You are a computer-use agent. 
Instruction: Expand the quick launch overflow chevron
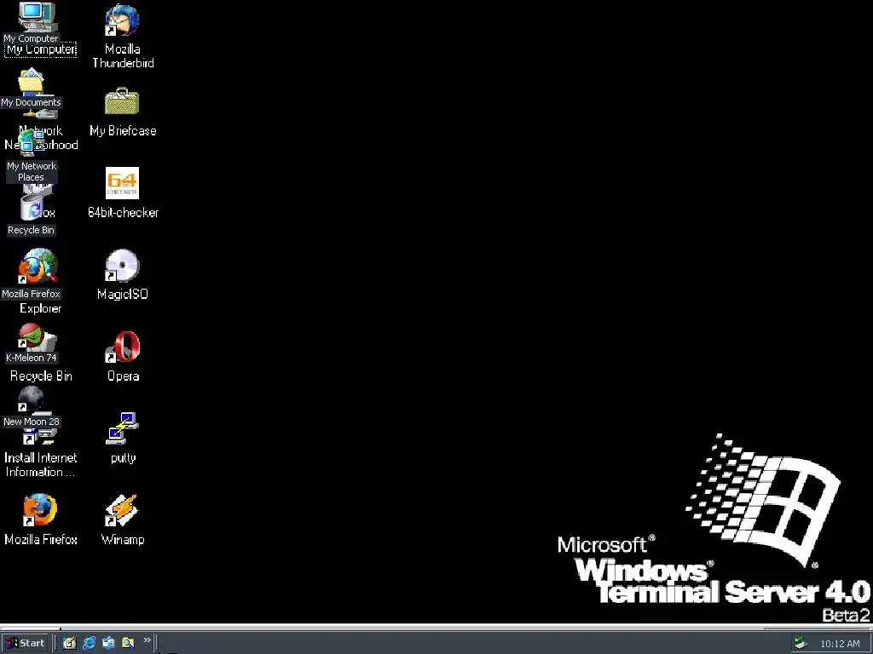click(x=147, y=640)
